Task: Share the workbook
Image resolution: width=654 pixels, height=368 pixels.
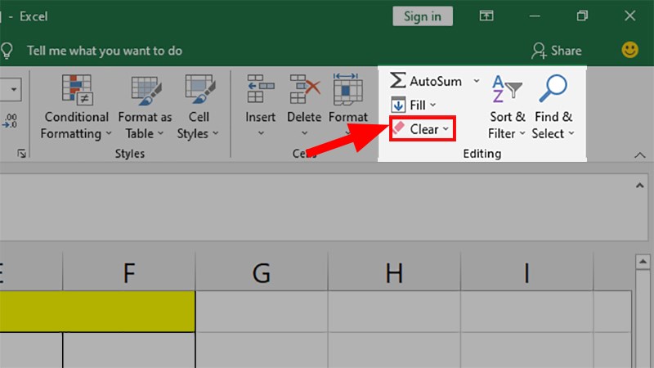Action: (x=557, y=51)
